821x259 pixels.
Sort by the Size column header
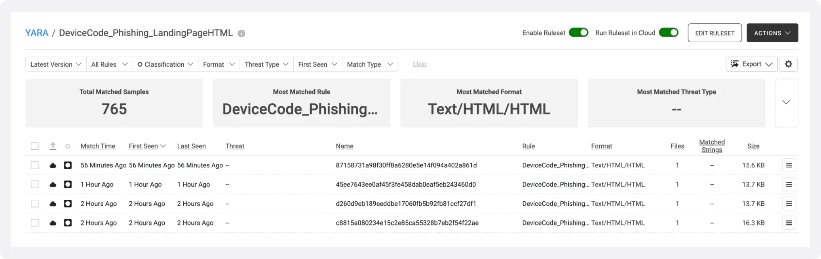click(x=753, y=146)
